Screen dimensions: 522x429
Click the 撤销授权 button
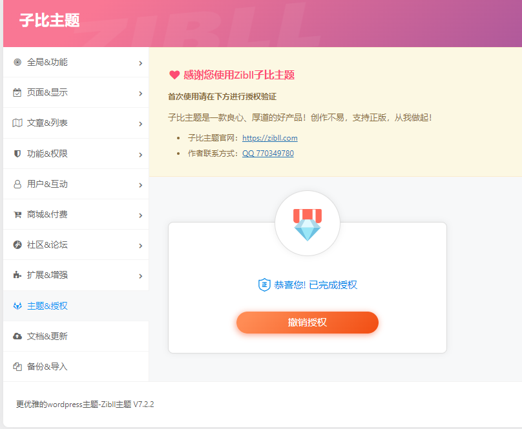pos(308,323)
